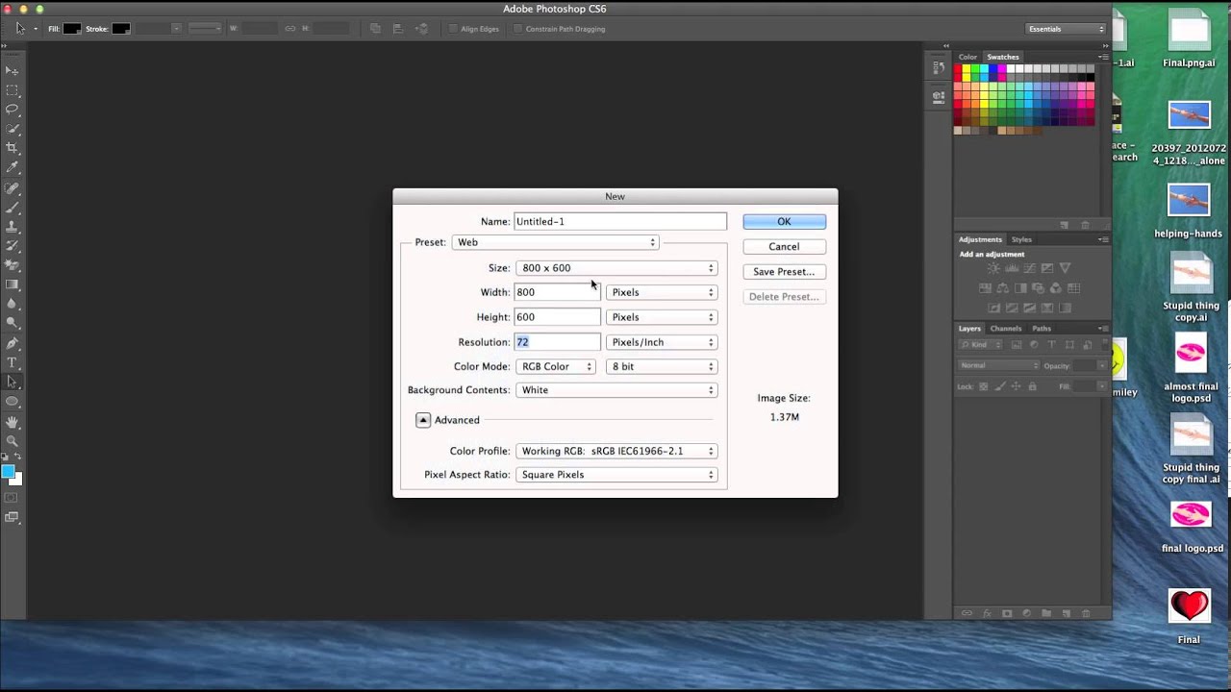
Task: Select the Move tool
Action: (13, 71)
